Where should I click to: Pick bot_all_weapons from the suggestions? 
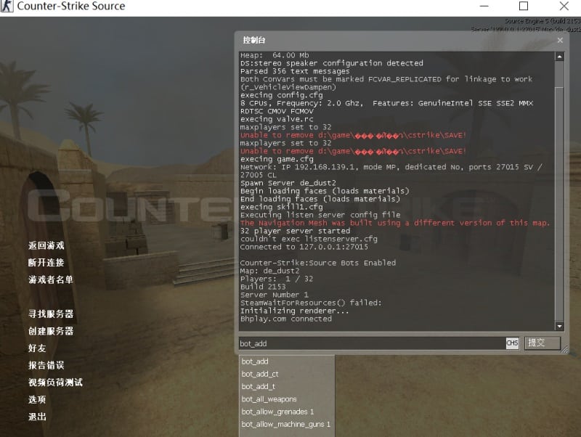click(269, 399)
